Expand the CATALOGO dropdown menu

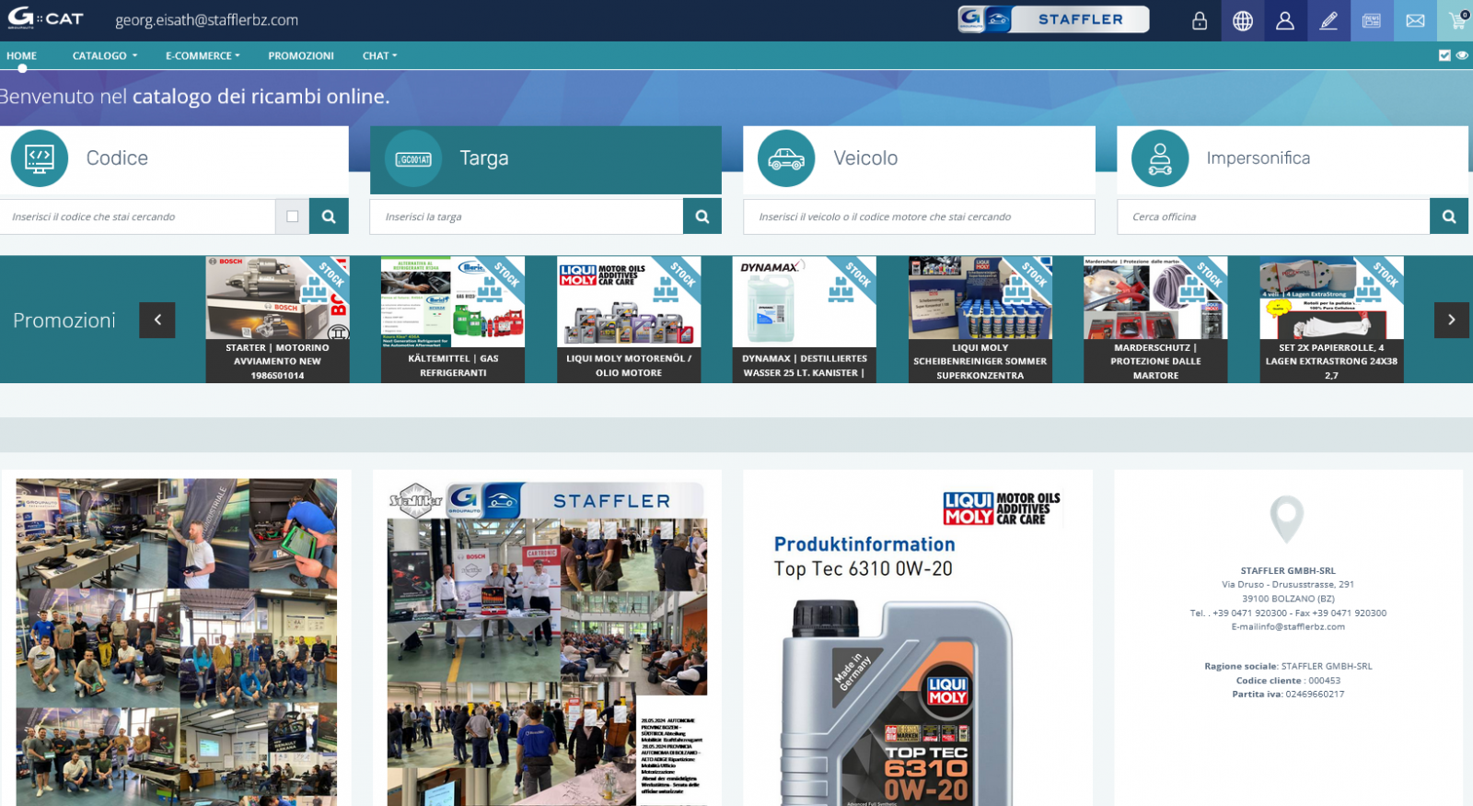click(105, 55)
